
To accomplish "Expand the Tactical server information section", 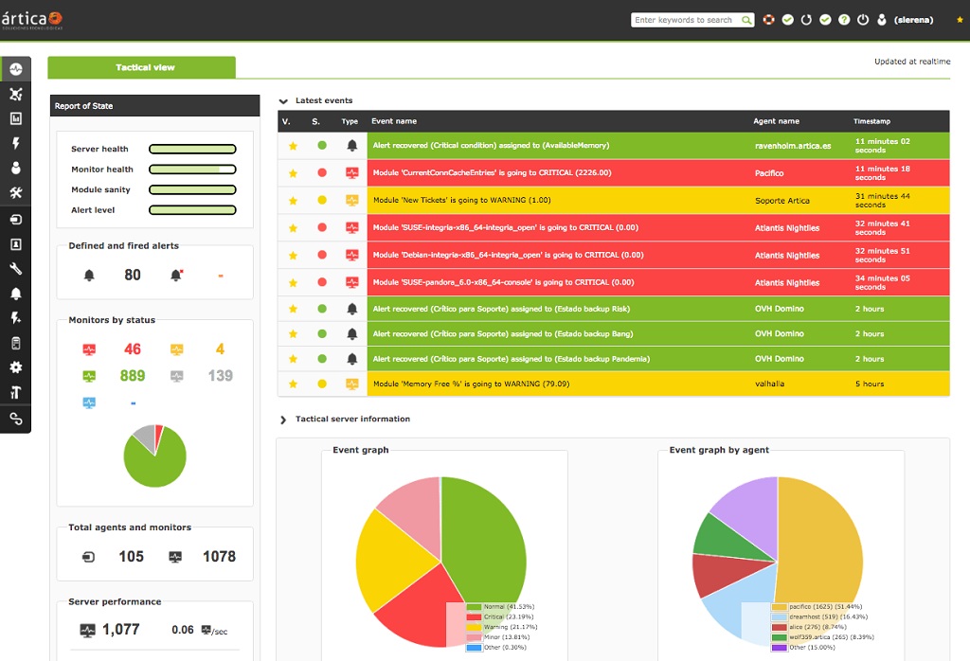I will coord(283,420).
